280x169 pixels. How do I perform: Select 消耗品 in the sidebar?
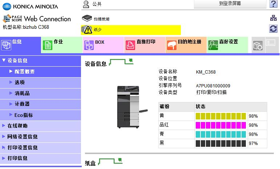(22, 93)
